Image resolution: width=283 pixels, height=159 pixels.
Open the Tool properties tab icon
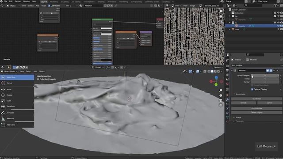pos(227,61)
